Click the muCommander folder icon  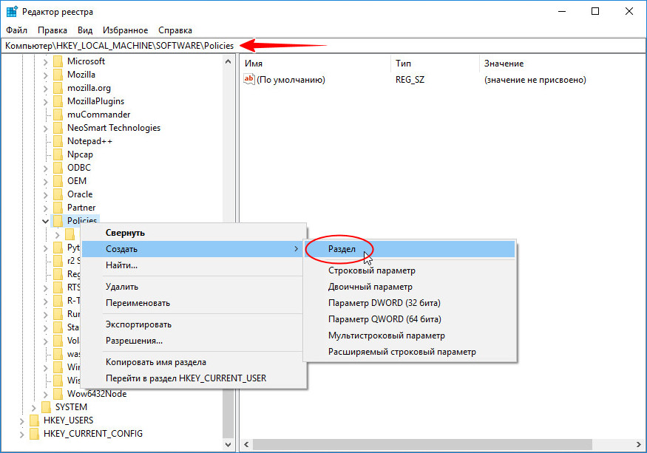point(58,115)
